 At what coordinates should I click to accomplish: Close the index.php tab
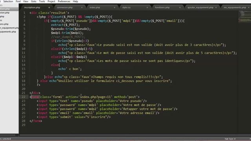point(115,7)
